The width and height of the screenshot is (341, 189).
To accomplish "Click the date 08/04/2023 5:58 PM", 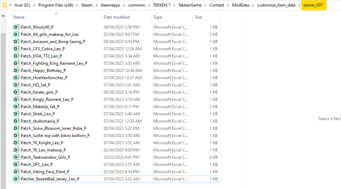I will 121,27.
